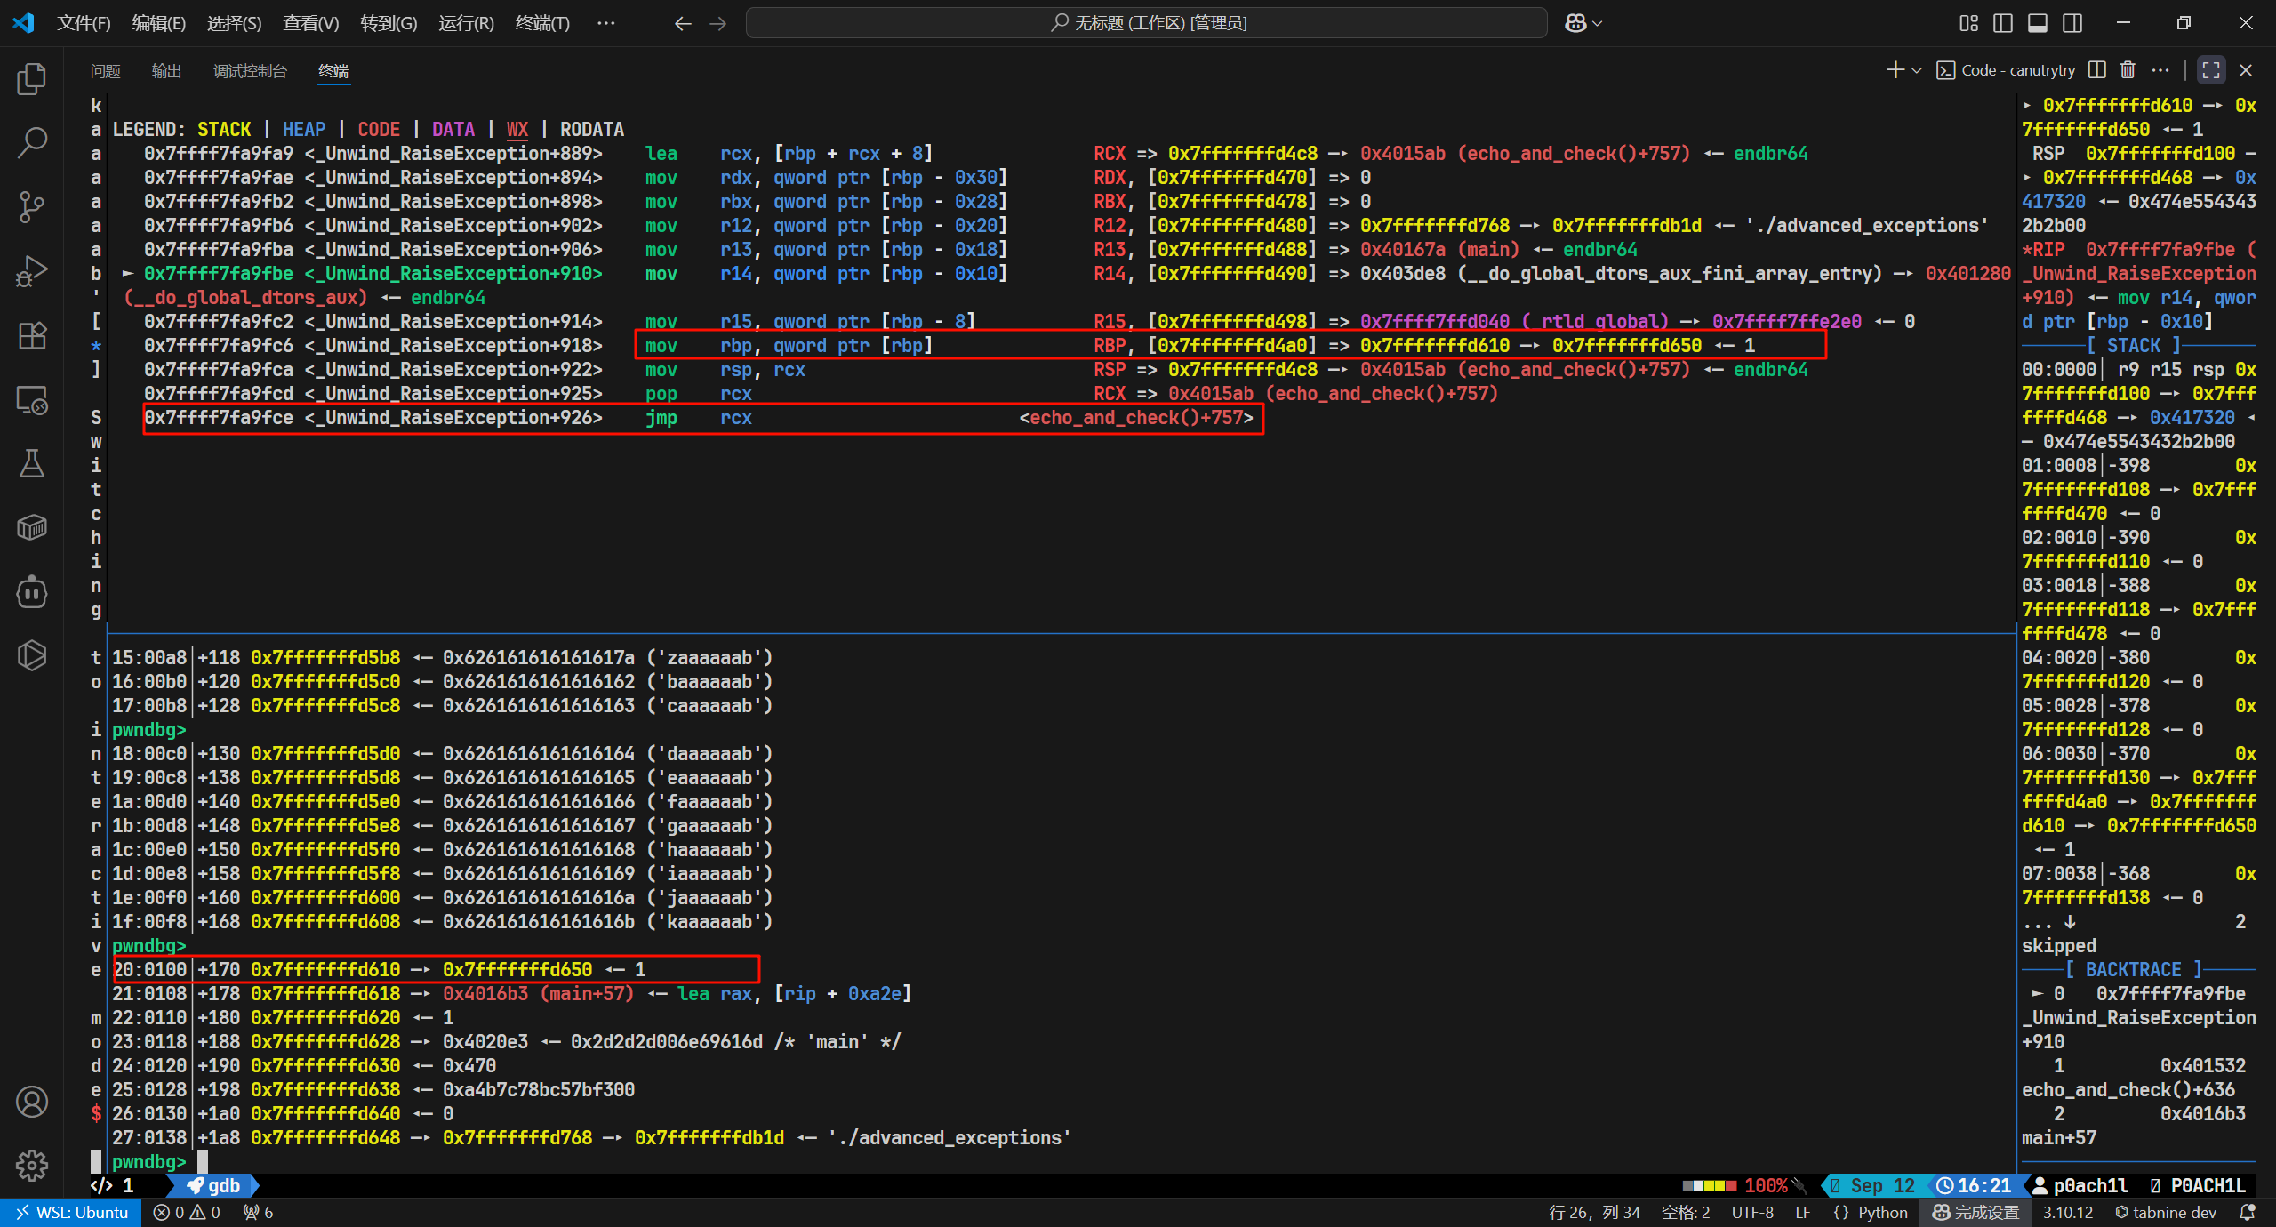Toggle the primary side bar layout
Viewport: 2276px width, 1227px height.
click(x=2003, y=23)
